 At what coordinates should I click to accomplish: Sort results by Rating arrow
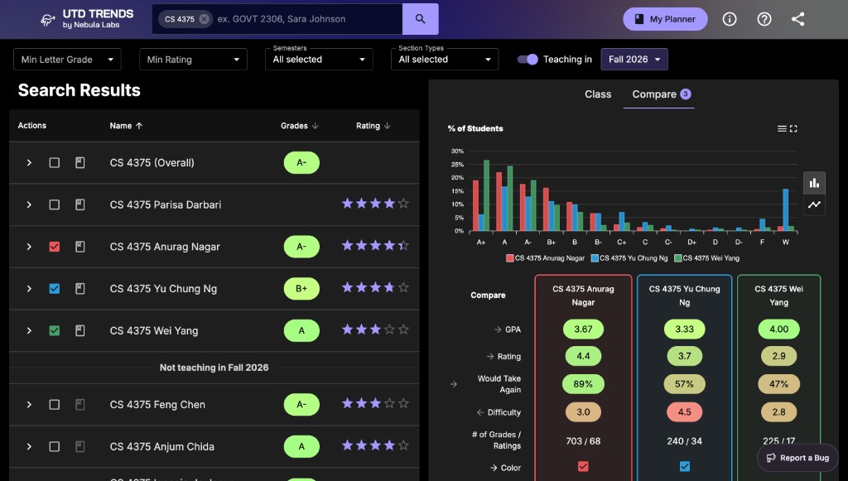(388, 126)
